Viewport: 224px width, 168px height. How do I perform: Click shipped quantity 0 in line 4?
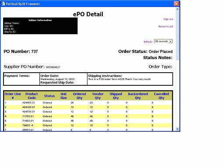[108, 116]
